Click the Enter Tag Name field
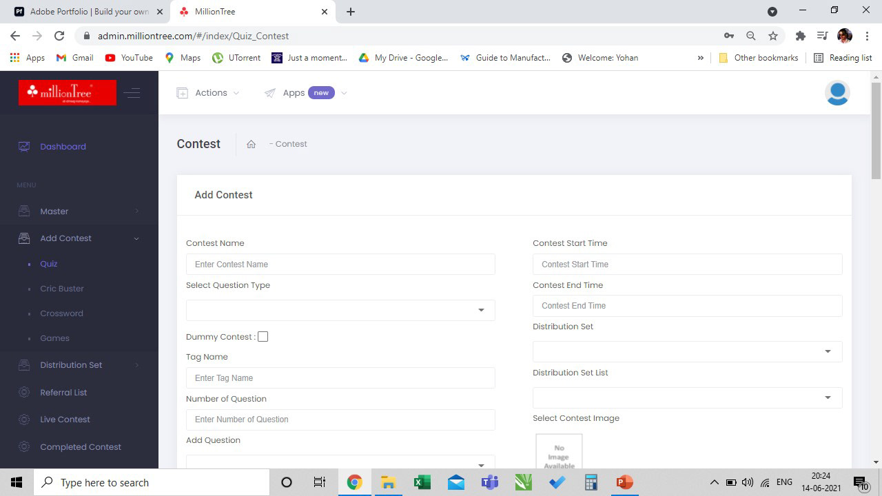Screen dimensions: 882x496 pos(340,378)
